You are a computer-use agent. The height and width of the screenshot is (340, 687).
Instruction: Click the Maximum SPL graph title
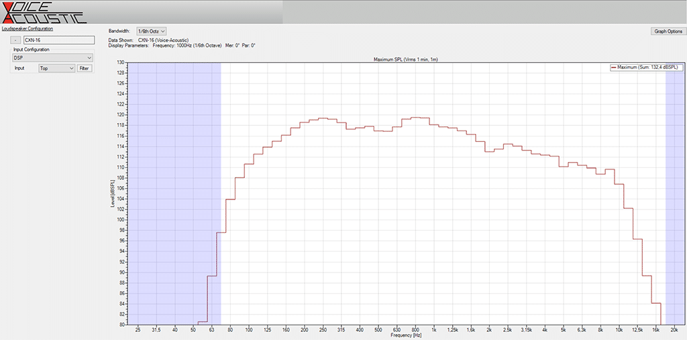(x=405, y=60)
